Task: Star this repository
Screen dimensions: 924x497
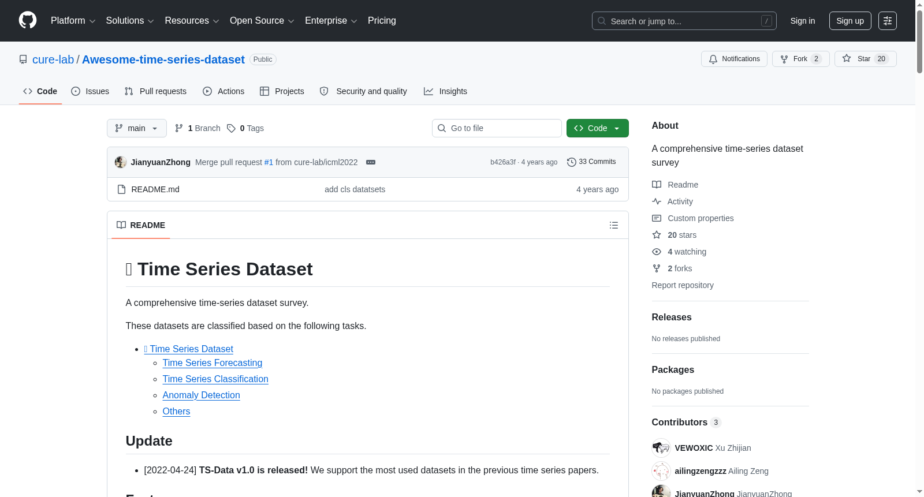Action: (865, 59)
